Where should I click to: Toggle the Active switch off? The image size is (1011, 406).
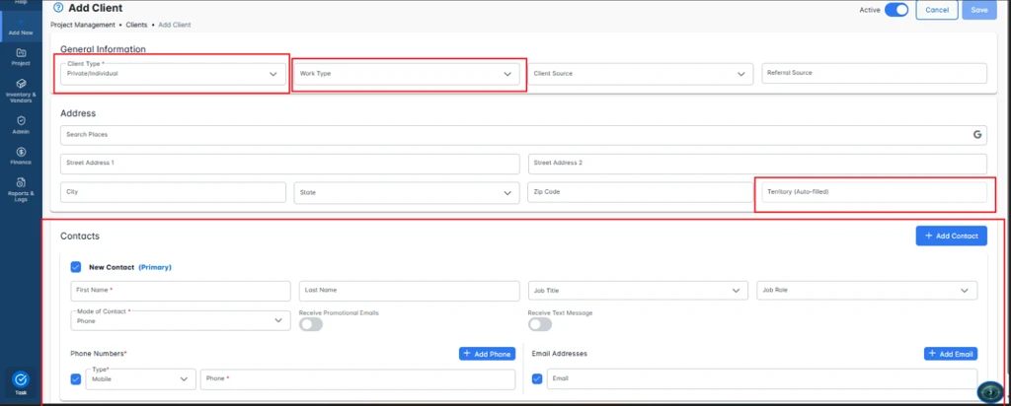[x=896, y=10]
